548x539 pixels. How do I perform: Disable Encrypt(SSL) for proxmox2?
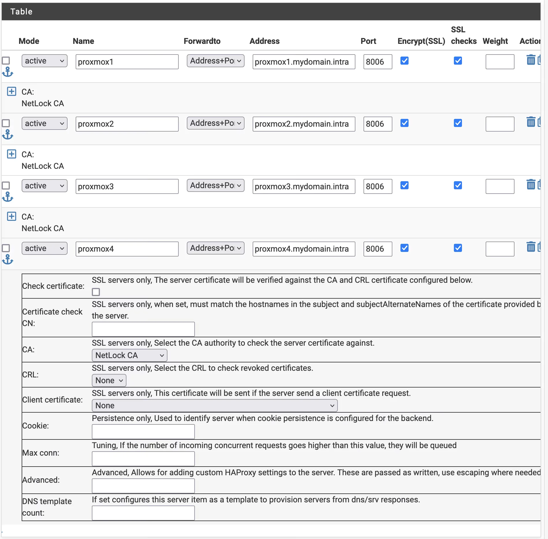[405, 123]
